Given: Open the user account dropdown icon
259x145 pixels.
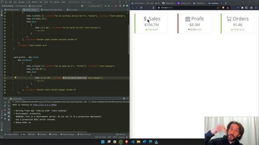Looking at the screenshot, I should coord(82,6).
